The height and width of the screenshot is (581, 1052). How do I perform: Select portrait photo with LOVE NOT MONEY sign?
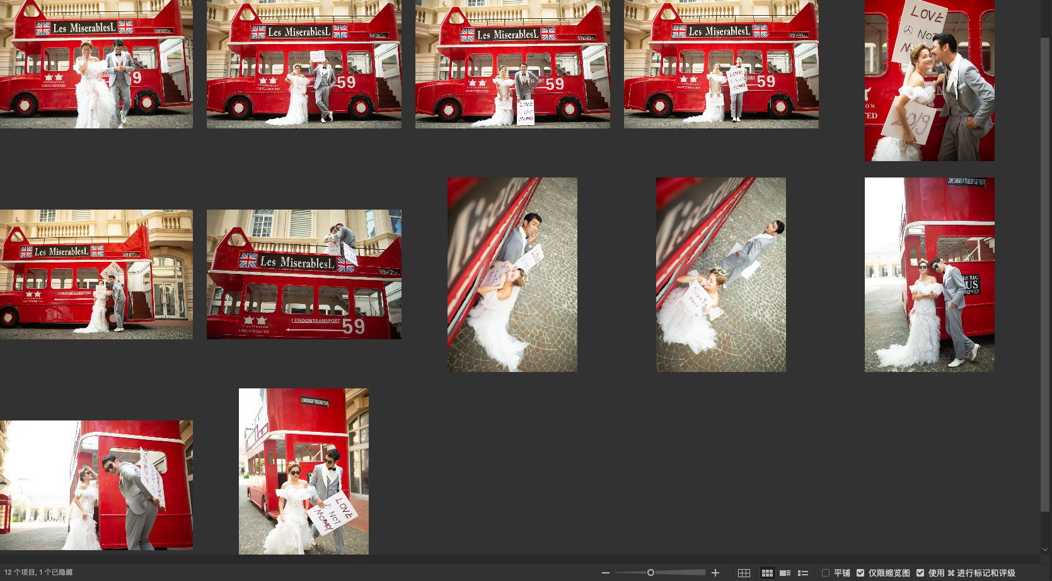[x=304, y=471]
